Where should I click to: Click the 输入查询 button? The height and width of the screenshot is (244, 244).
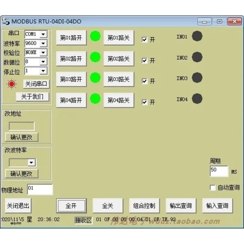click(x=217, y=206)
